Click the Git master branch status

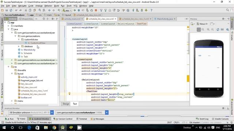195,122
